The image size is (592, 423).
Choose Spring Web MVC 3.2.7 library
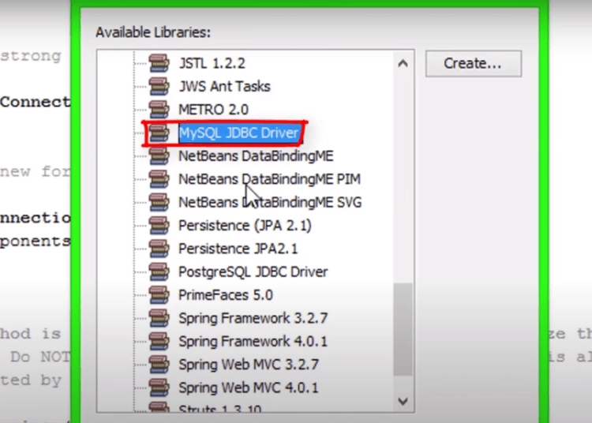248,365
